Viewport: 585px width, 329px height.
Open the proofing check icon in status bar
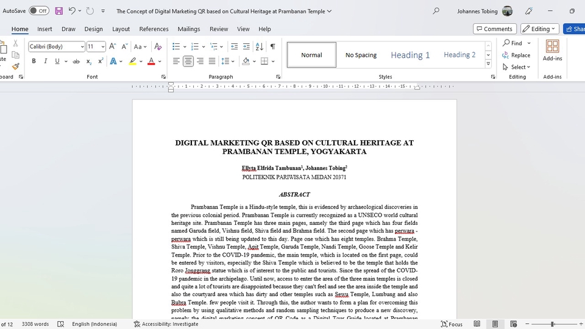click(x=61, y=324)
